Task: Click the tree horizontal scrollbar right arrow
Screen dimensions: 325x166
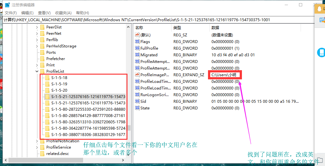Action: 123,160
